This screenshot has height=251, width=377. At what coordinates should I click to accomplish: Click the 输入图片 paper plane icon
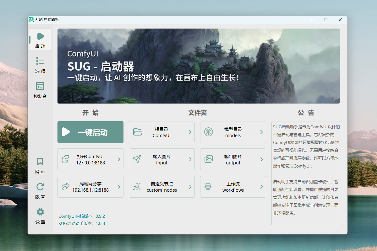137,159
